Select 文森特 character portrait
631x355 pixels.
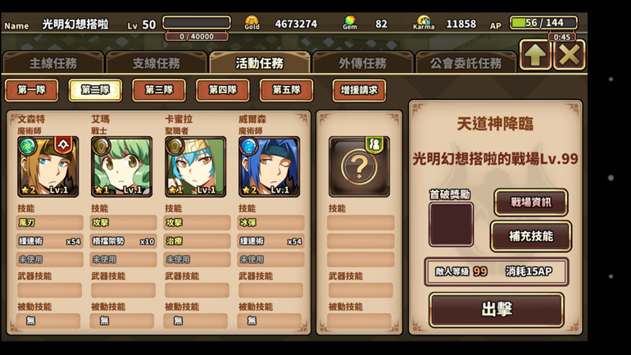tap(48, 166)
